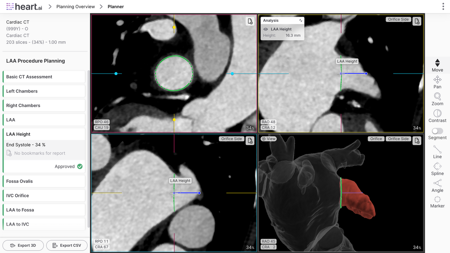Click Orifice Side tag in top-right viewport

pyautogui.click(x=398, y=19)
